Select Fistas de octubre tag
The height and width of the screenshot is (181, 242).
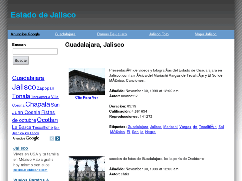[x=34, y=116]
